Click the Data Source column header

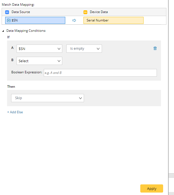[x=21, y=12]
